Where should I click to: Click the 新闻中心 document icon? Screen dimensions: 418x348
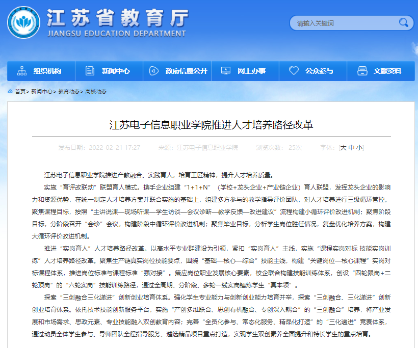coord(90,71)
